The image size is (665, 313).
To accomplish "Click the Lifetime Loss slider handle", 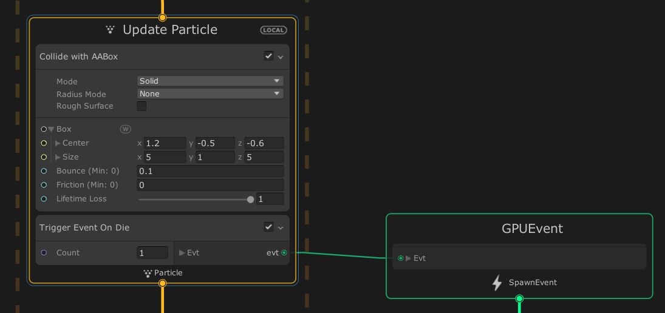I will tap(250, 200).
